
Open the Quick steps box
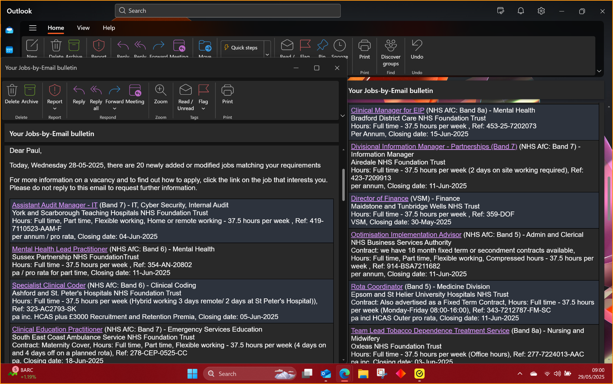pyautogui.click(x=242, y=47)
